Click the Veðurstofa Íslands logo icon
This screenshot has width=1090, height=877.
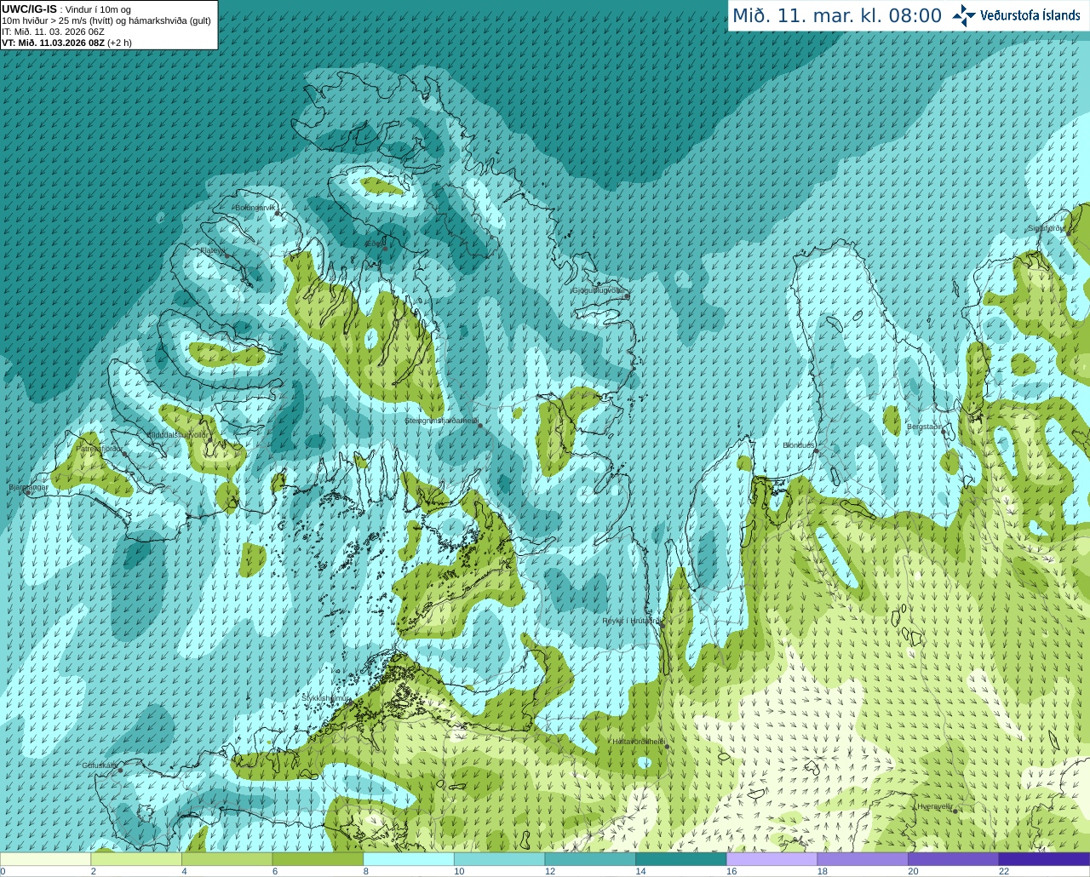[964, 15]
